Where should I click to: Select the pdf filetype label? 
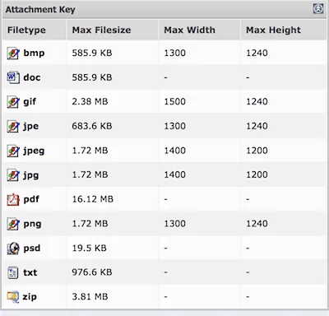click(x=31, y=199)
